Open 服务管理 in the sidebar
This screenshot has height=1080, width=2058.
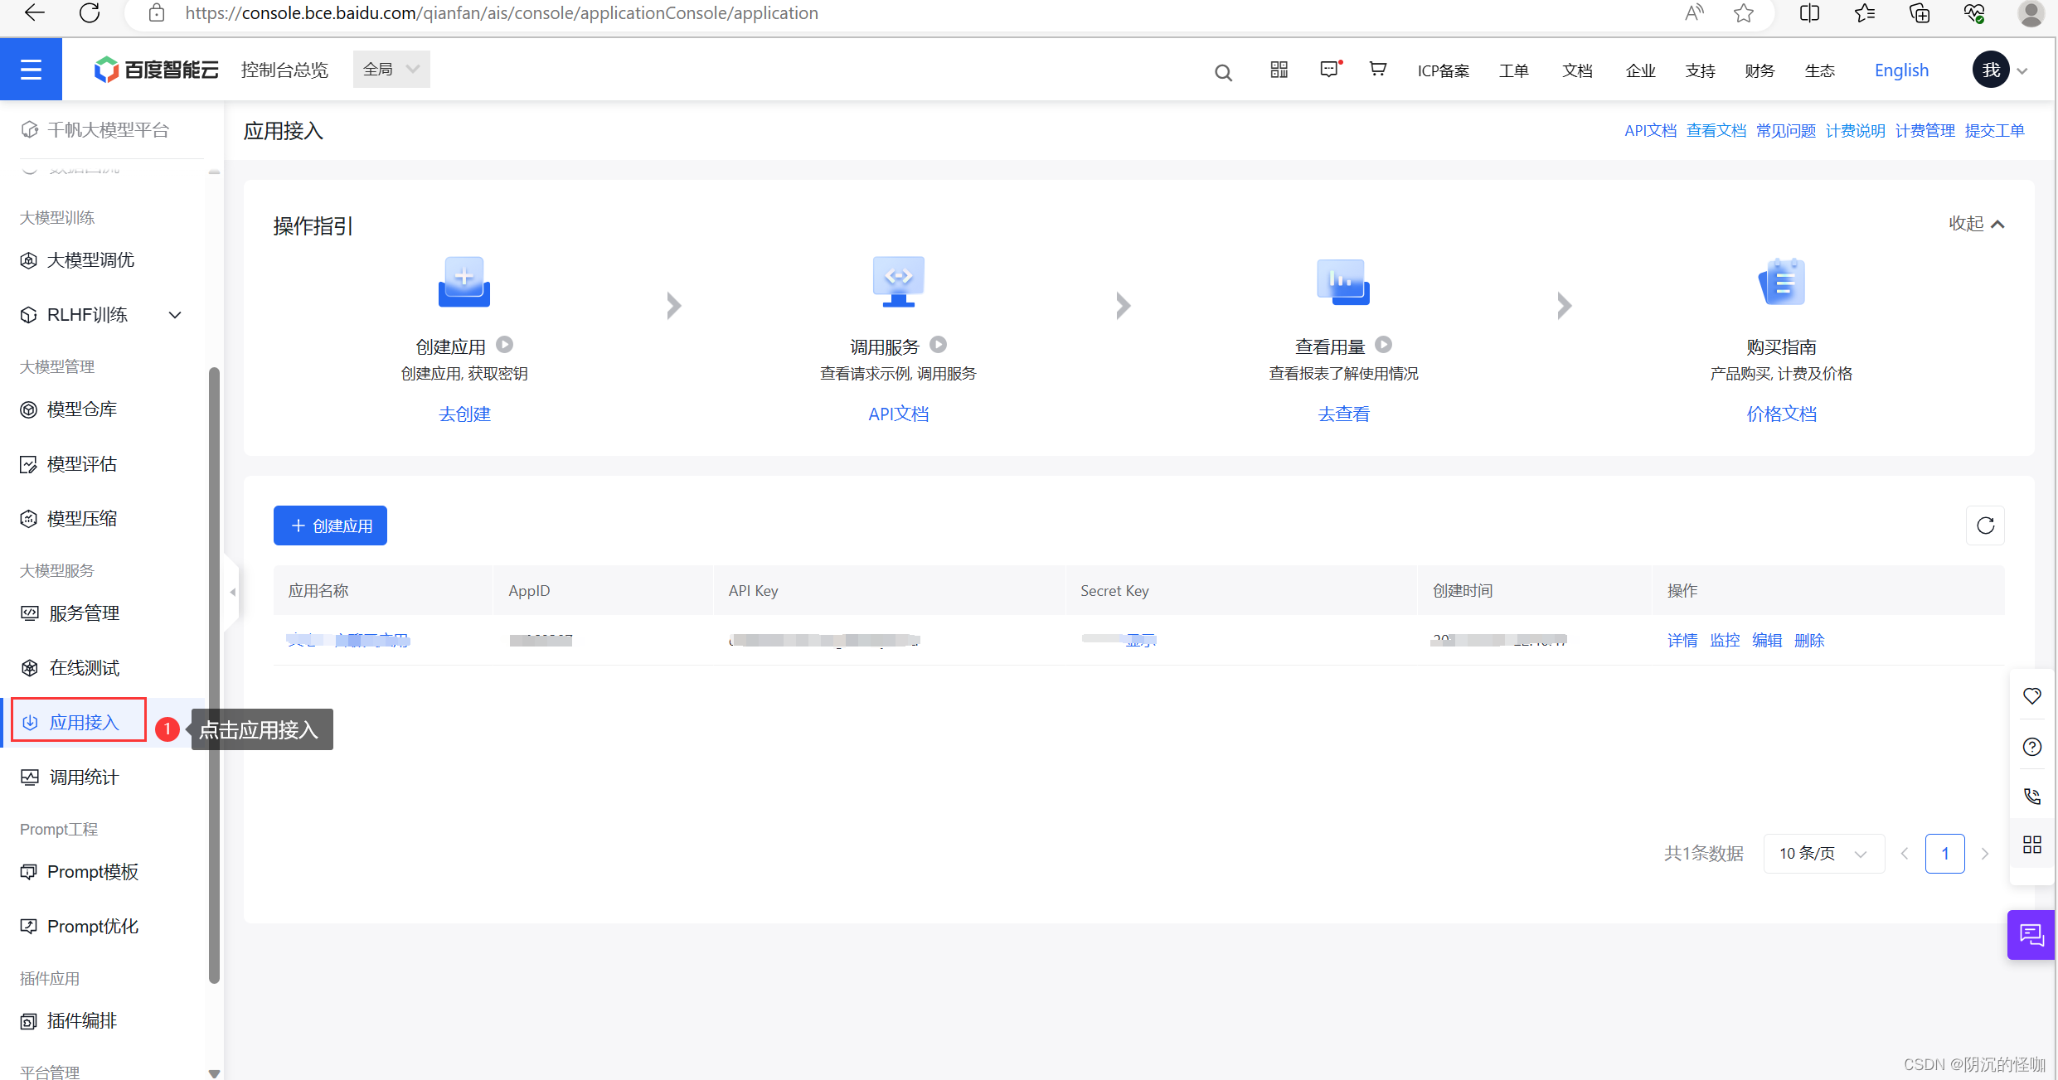tap(84, 613)
